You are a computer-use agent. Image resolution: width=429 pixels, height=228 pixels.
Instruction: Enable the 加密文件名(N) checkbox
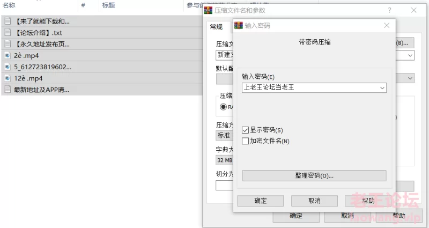pos(245,141)
